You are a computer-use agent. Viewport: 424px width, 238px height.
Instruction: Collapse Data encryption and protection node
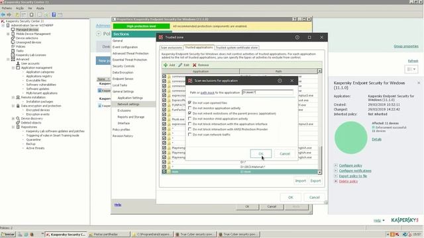(13, 106)
